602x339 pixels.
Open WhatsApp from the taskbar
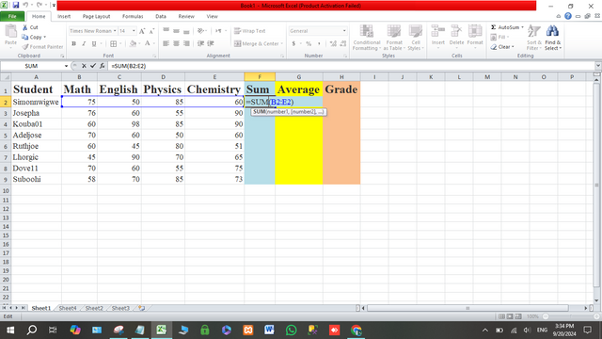coord(291,330)
